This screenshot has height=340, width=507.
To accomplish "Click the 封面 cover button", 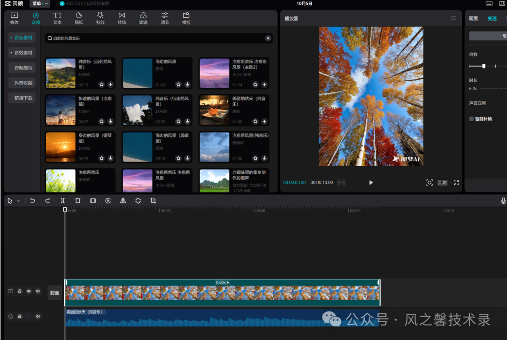I will coord(55,293).
